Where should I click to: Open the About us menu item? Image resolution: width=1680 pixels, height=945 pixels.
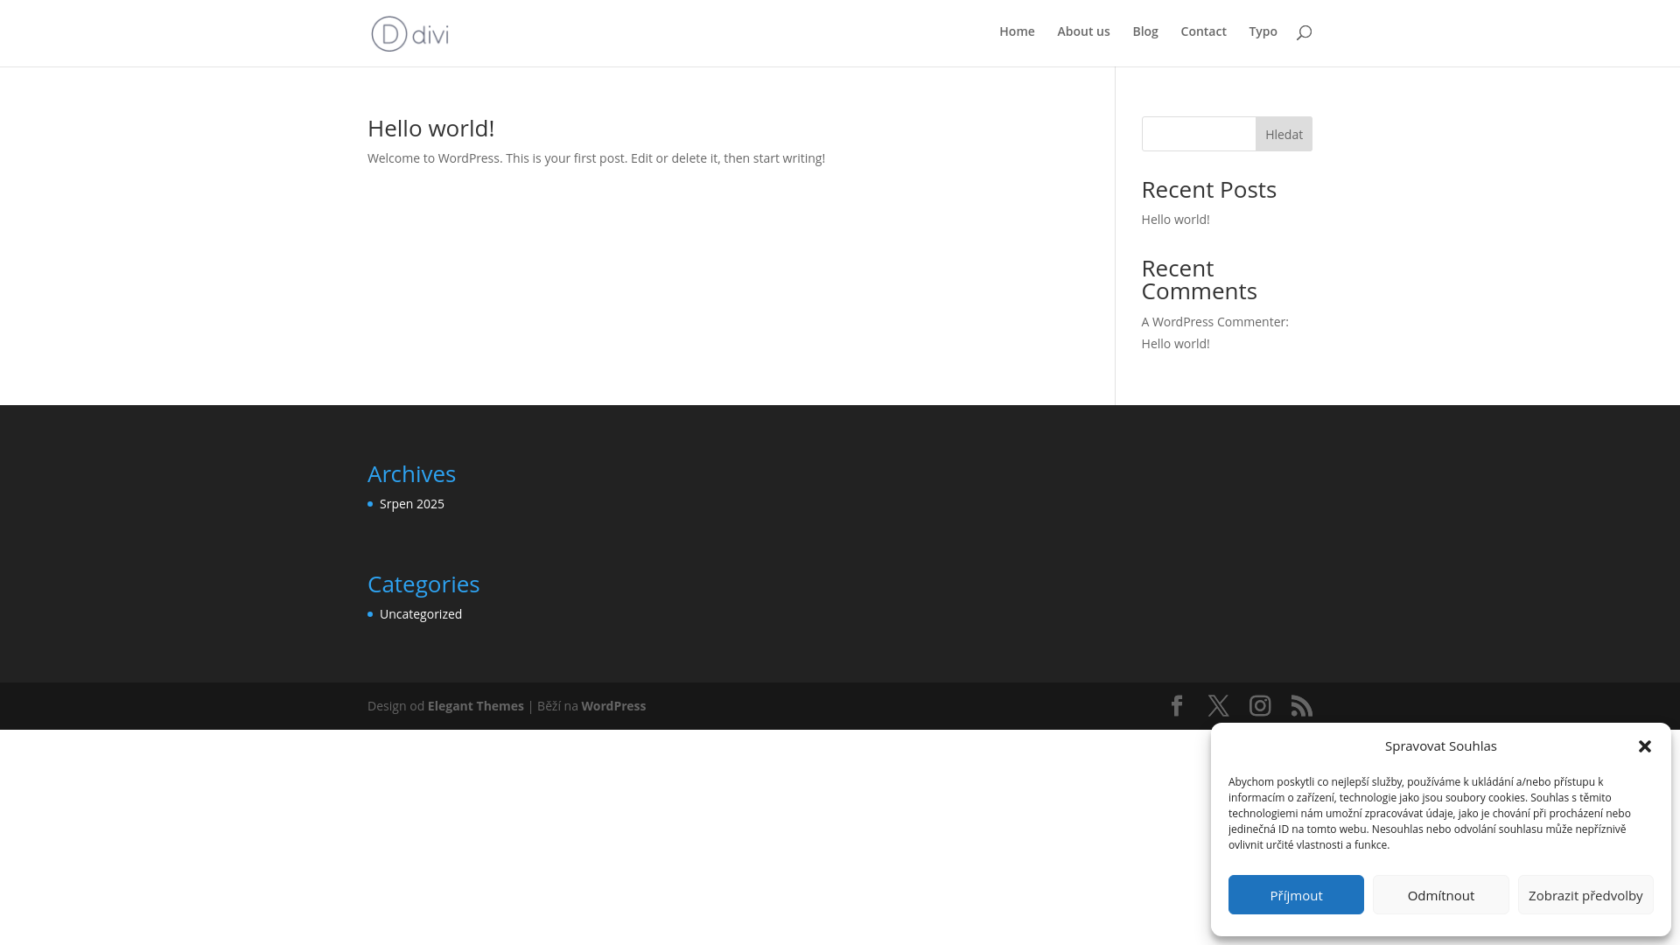tap(1083, 31)
